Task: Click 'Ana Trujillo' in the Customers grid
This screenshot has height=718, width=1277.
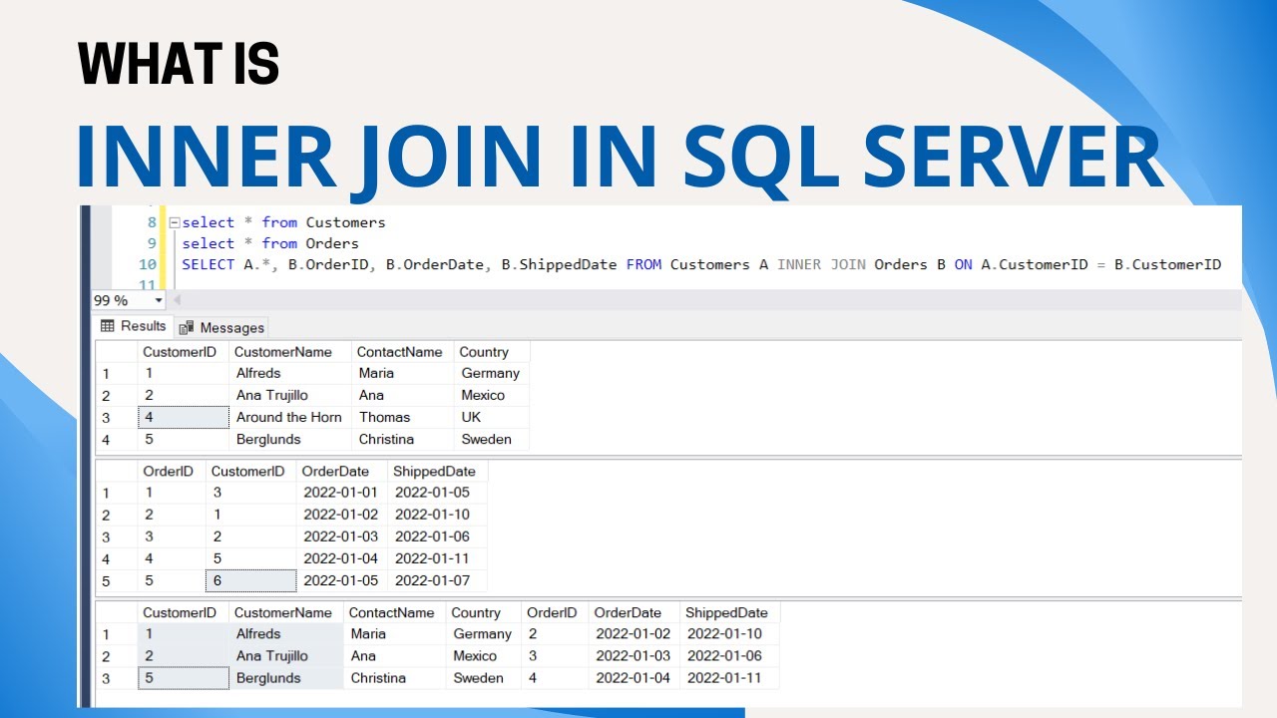Action: tap(290, 395)
